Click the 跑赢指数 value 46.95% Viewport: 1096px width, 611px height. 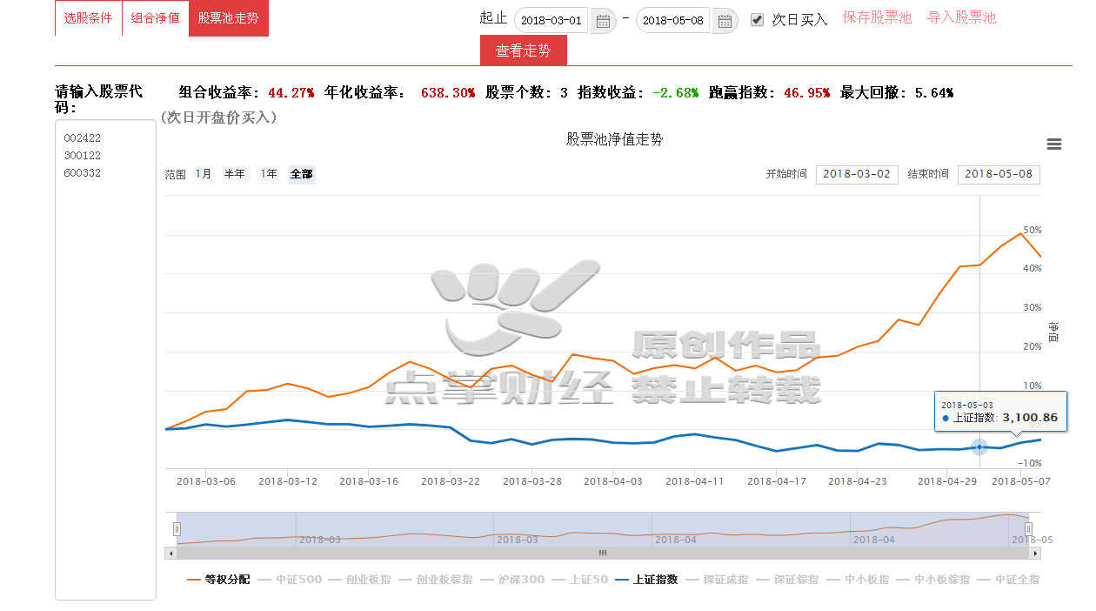pos(806,92)
